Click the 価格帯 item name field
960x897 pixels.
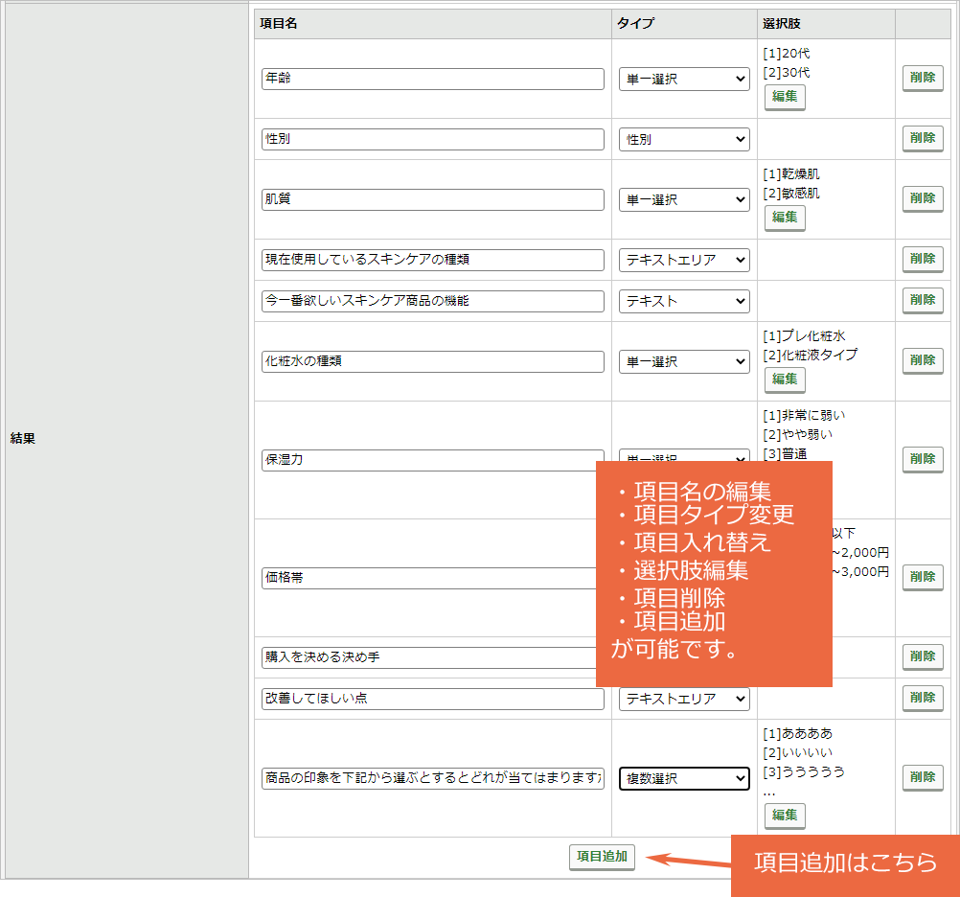pyautogui.click(x=428, y=578)
